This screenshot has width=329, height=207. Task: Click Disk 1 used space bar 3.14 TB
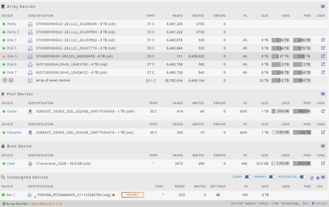(281, 40)
